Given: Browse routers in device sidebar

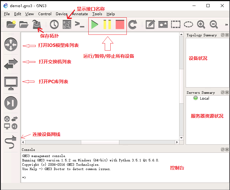Looking at the screenshot, I should pyautogui.click(x=11, y=44).
